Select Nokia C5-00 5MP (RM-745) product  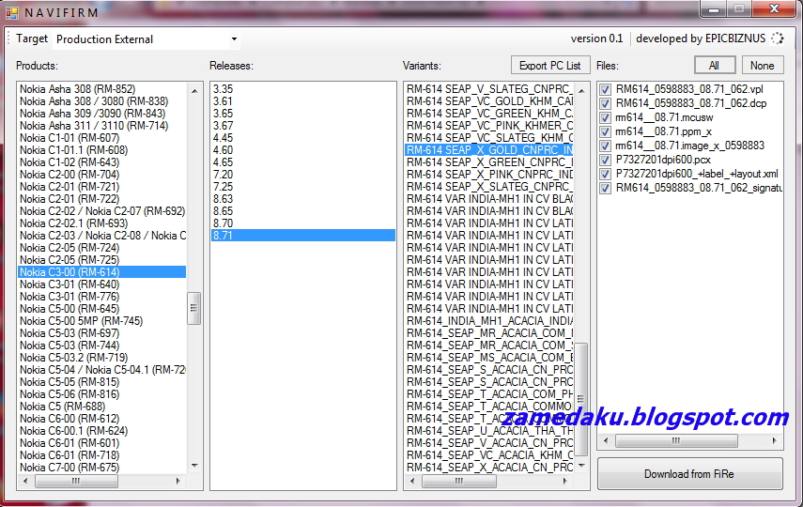(x=102, y=321)
